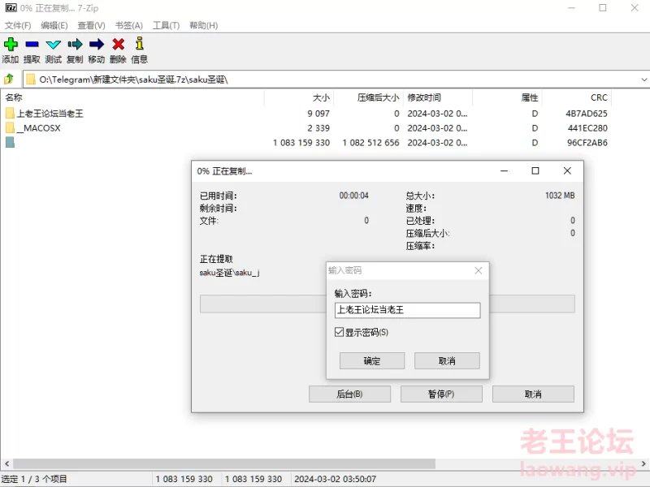Click elapsed time value 00:00:04
650x487 pixels.
[354, 196]
